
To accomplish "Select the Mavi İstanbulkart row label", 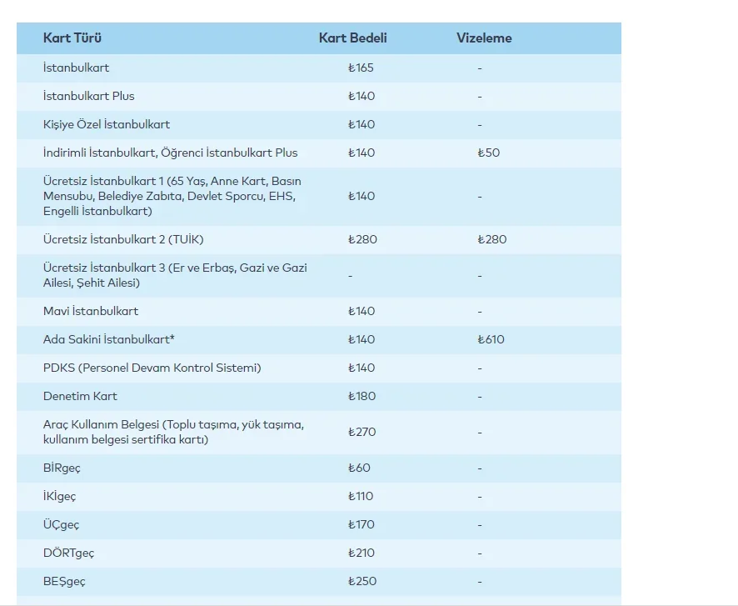I will pyautogui.click(x=91, y=311).
